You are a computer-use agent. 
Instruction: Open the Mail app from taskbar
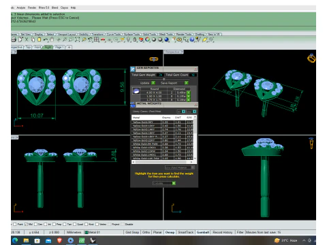[x=48, y=240]
